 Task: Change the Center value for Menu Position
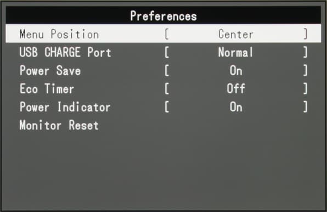pyautogui.click(x=236, y=34)
